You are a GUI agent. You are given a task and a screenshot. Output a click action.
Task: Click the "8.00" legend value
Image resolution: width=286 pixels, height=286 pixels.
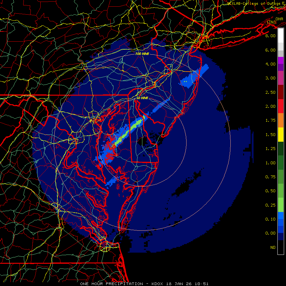point(270,36)
